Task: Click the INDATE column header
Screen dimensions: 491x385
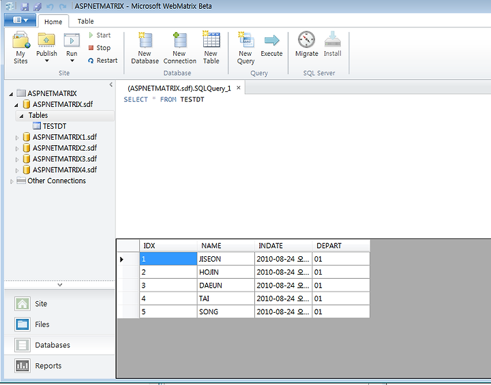Action: (284, 246)
